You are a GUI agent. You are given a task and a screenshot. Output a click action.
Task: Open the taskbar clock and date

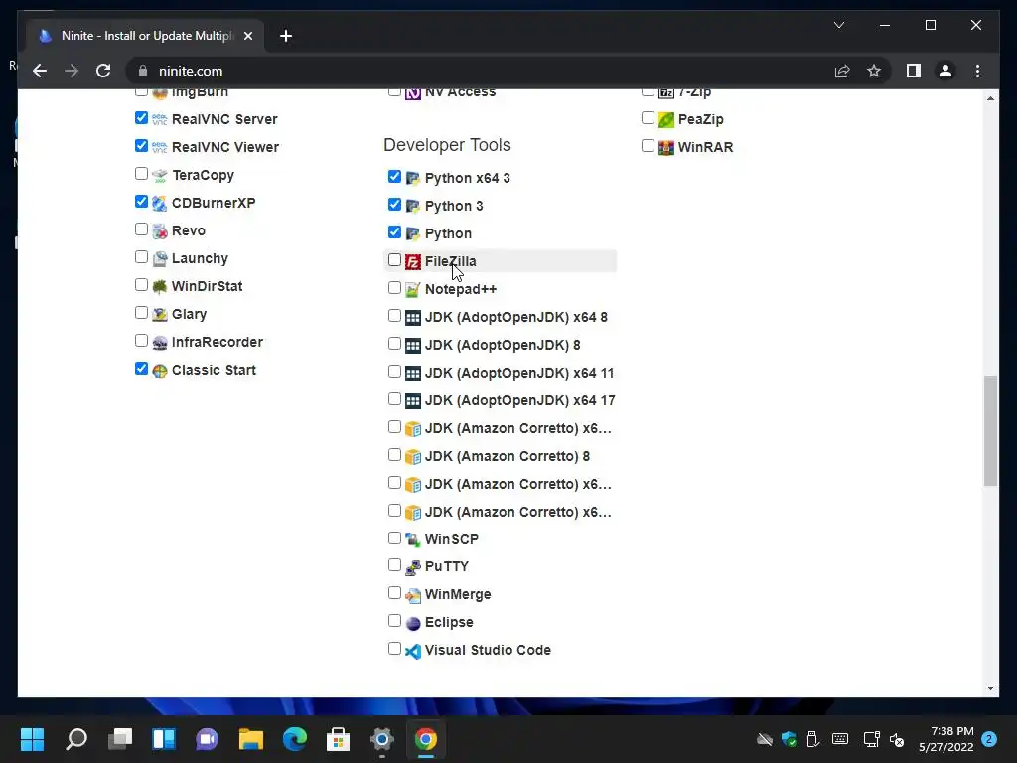(x=946, y=739)
